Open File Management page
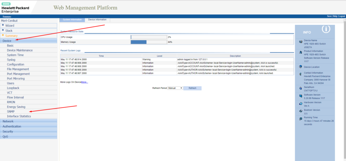 (x=18, y=69)
